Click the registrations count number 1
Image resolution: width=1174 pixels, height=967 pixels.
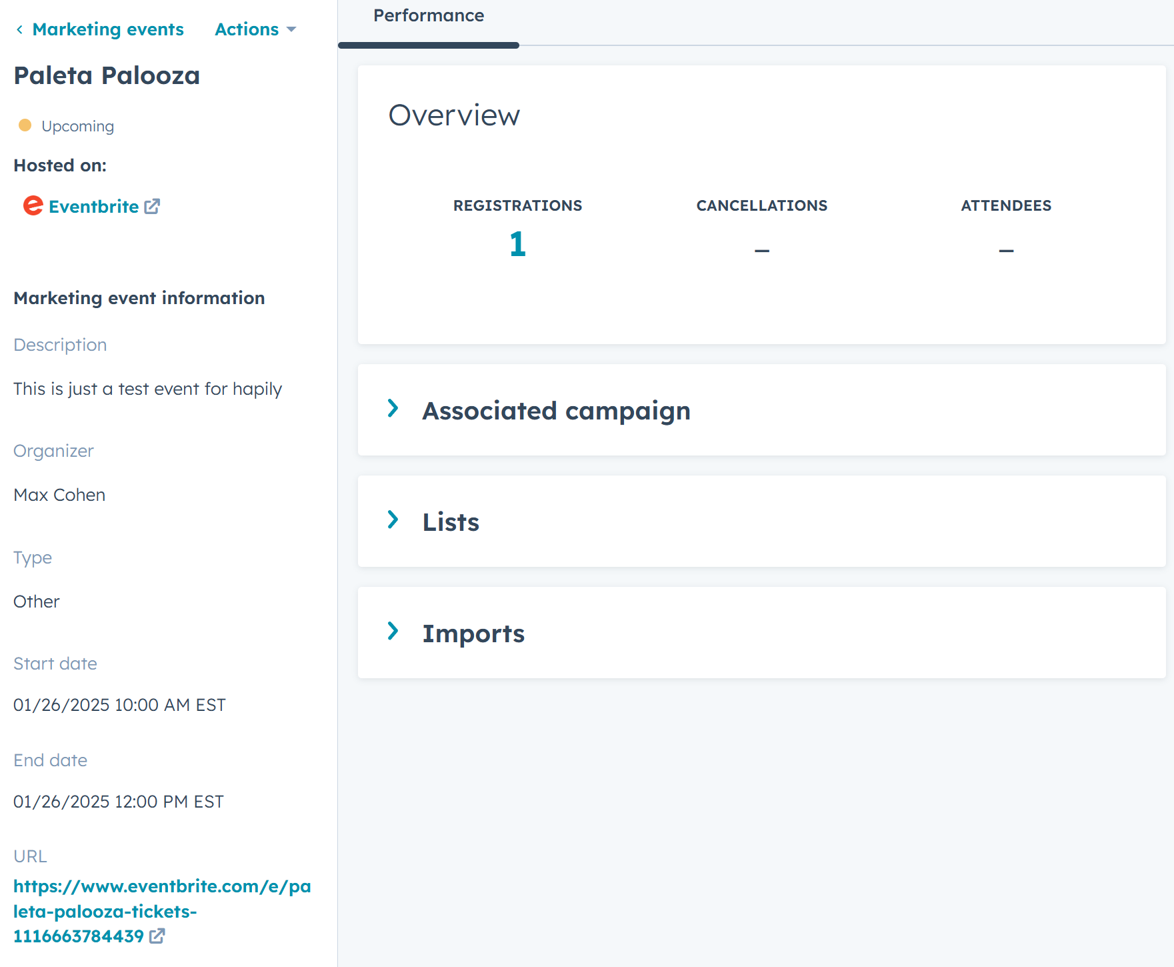(x=517, y=244)
